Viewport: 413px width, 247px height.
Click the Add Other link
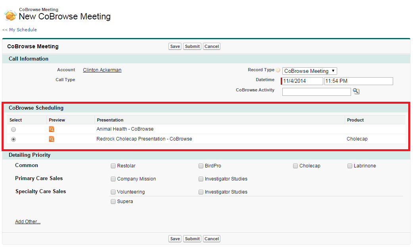point(28,222)
